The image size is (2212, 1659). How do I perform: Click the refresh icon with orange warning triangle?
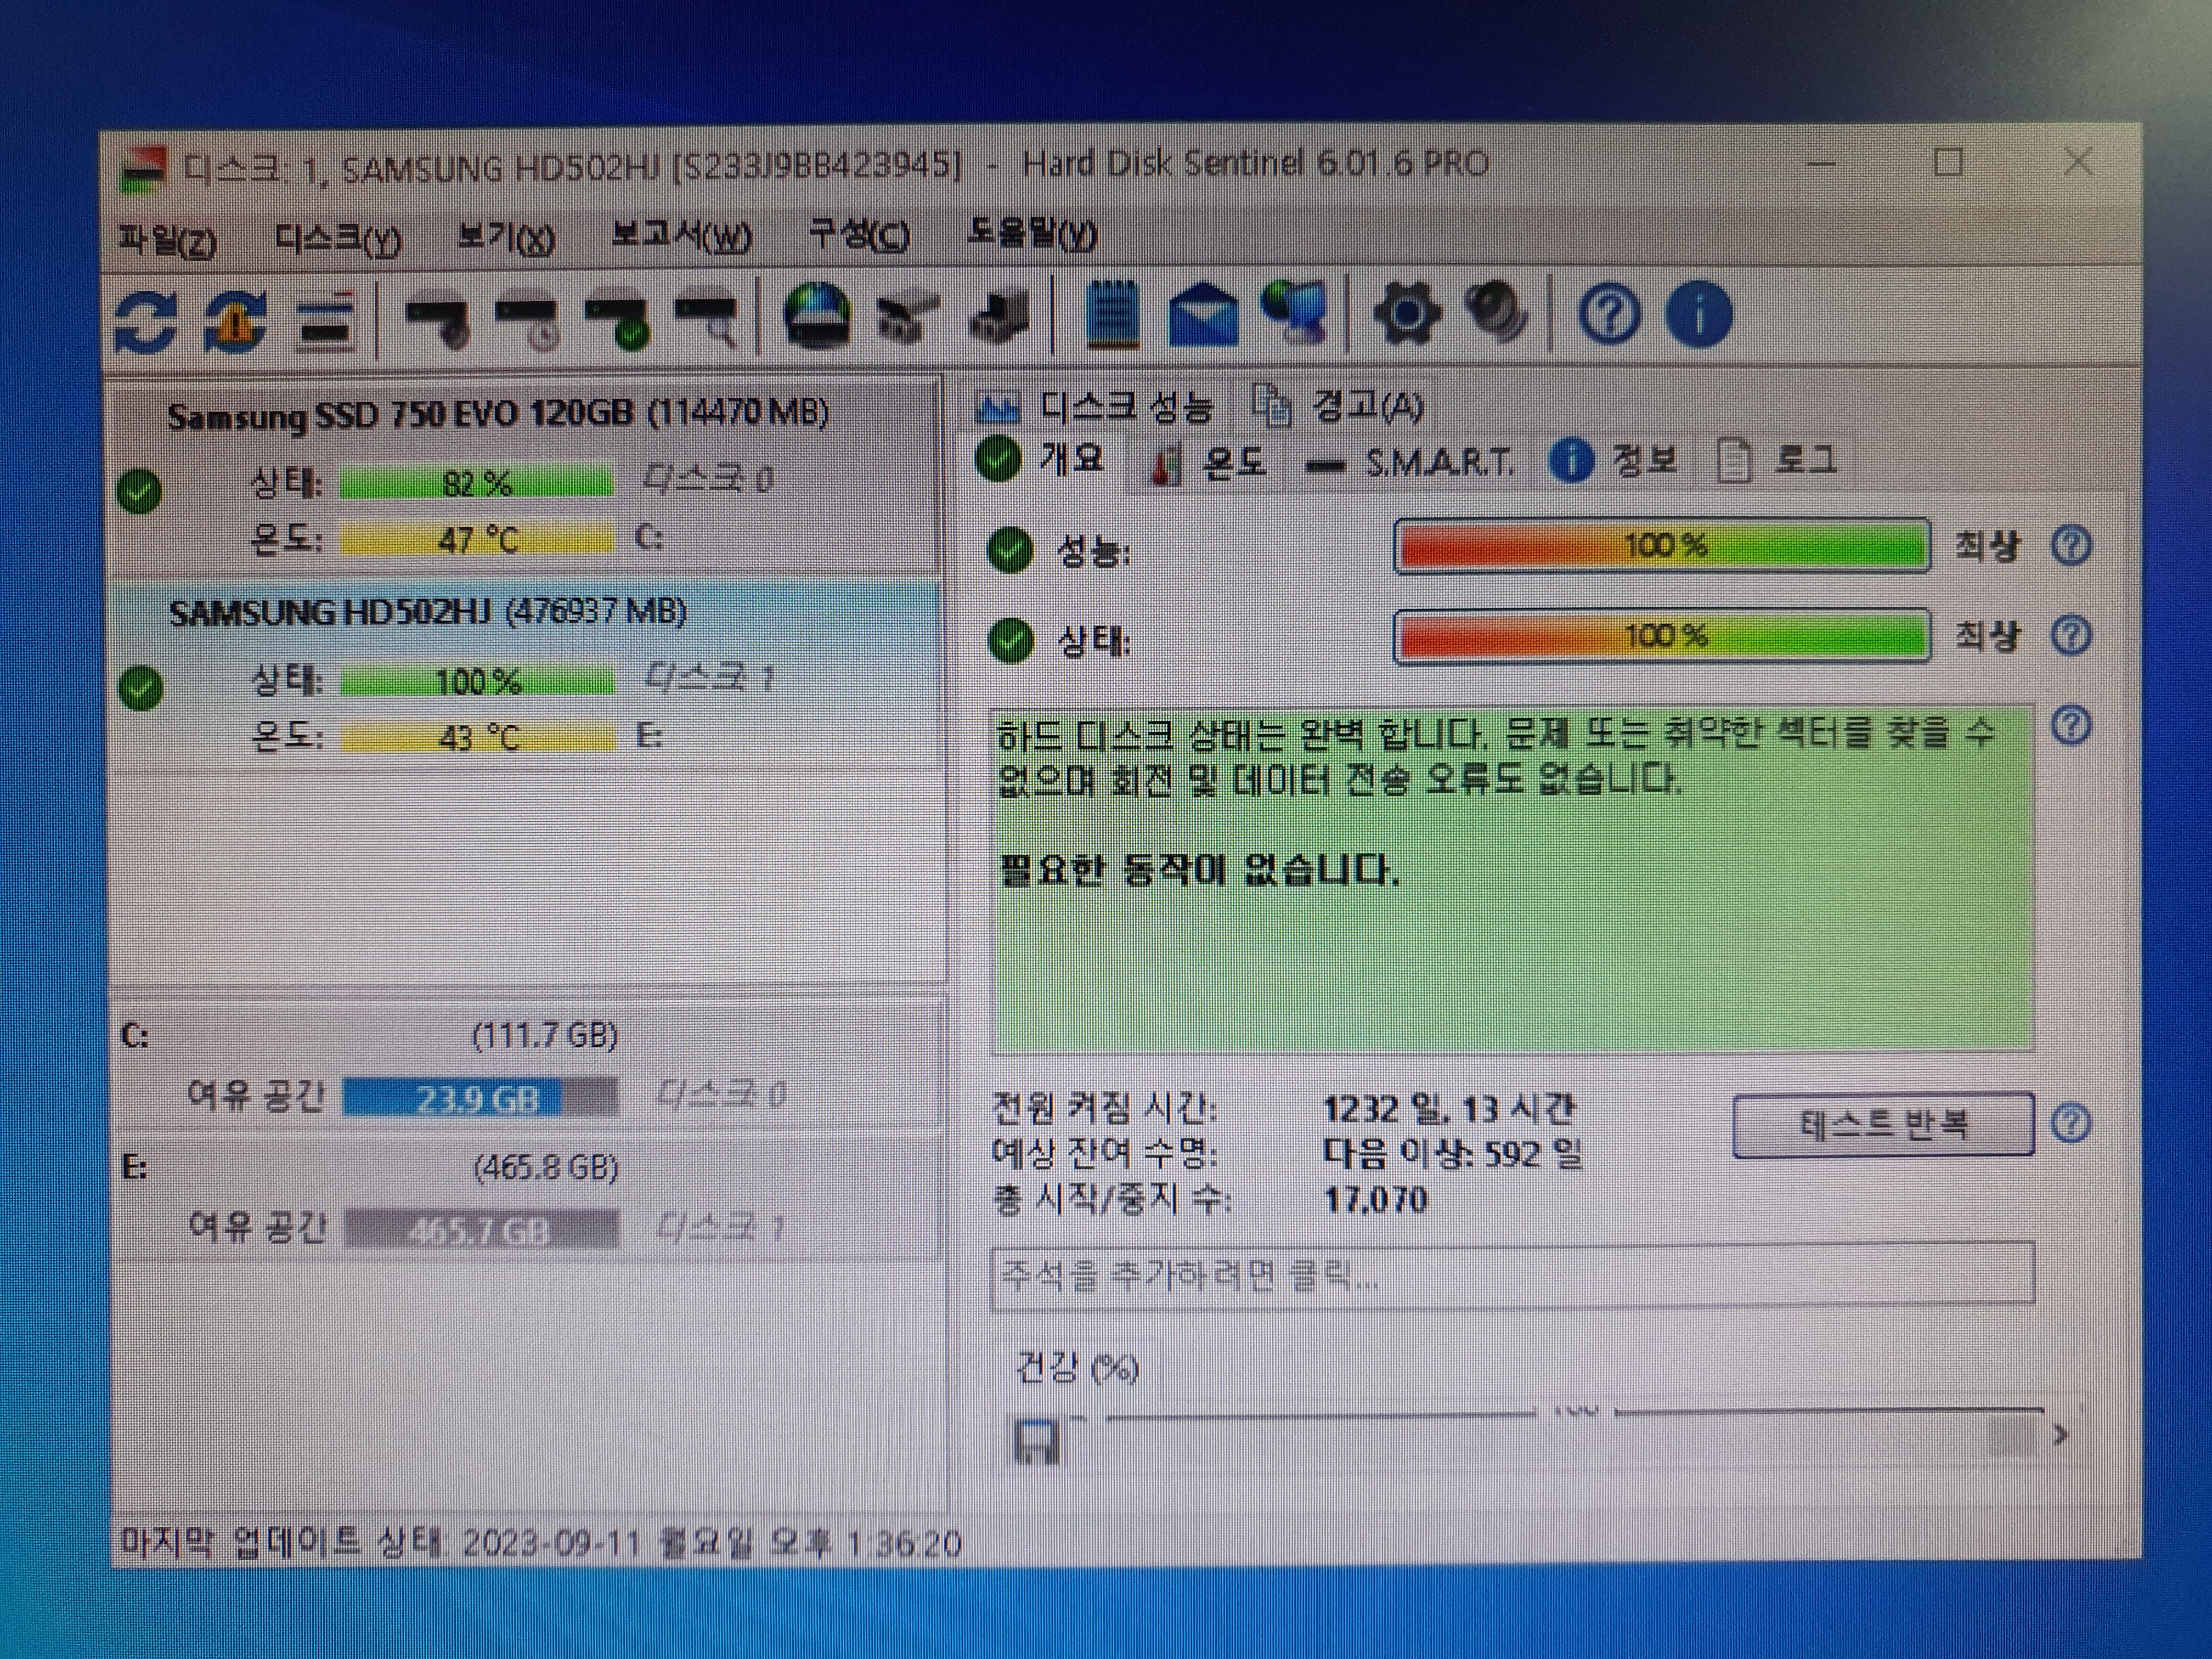[234, 321]
